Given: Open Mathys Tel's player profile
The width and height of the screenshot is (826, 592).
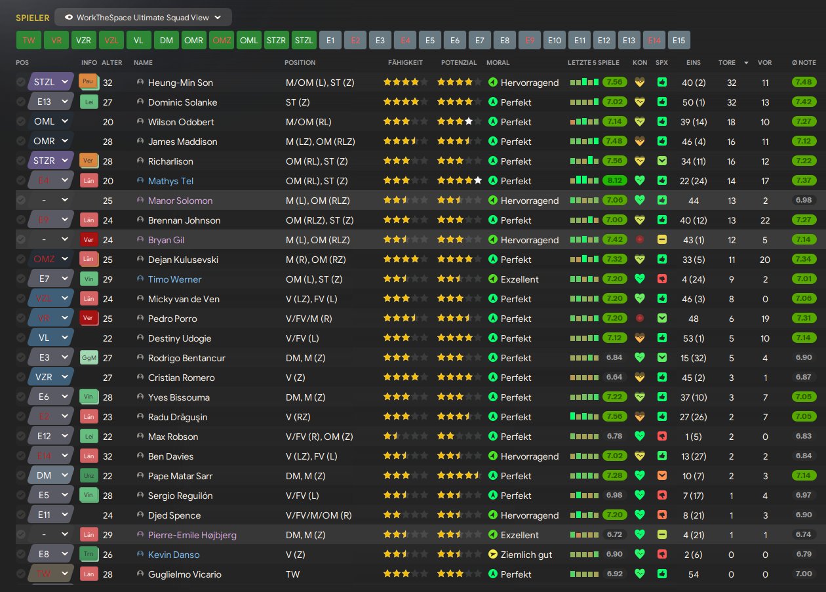Looking at the screenshot, I should coord(170,181).
